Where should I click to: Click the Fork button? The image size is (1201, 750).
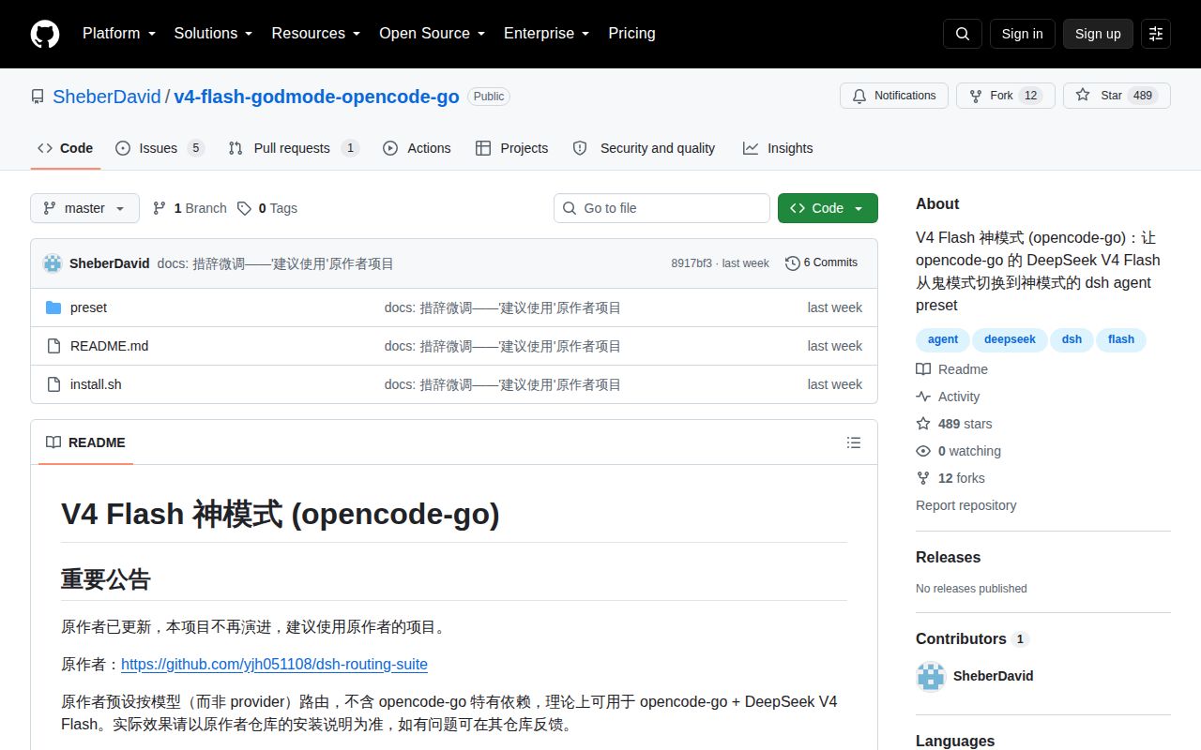(1006, 96)
